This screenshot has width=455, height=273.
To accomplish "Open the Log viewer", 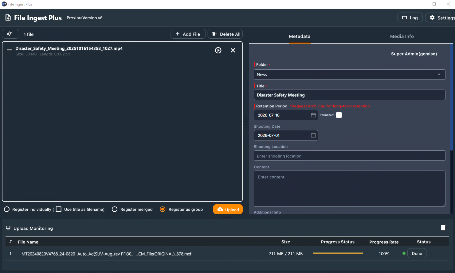I will (410, 17).
